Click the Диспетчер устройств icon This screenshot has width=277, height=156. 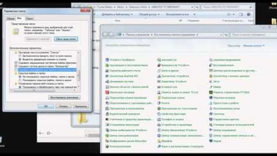159,76
